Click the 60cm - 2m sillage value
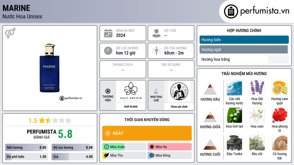 click(x=174, y=53)
